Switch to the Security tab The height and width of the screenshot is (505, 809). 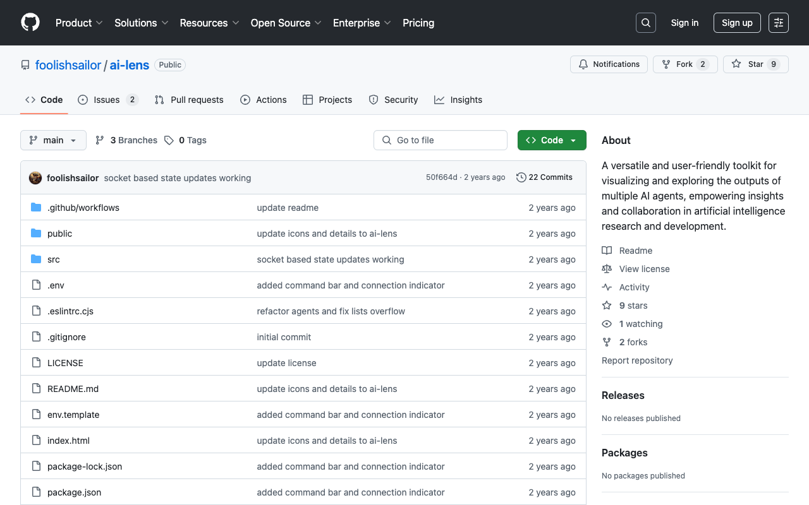click(393, 100)
